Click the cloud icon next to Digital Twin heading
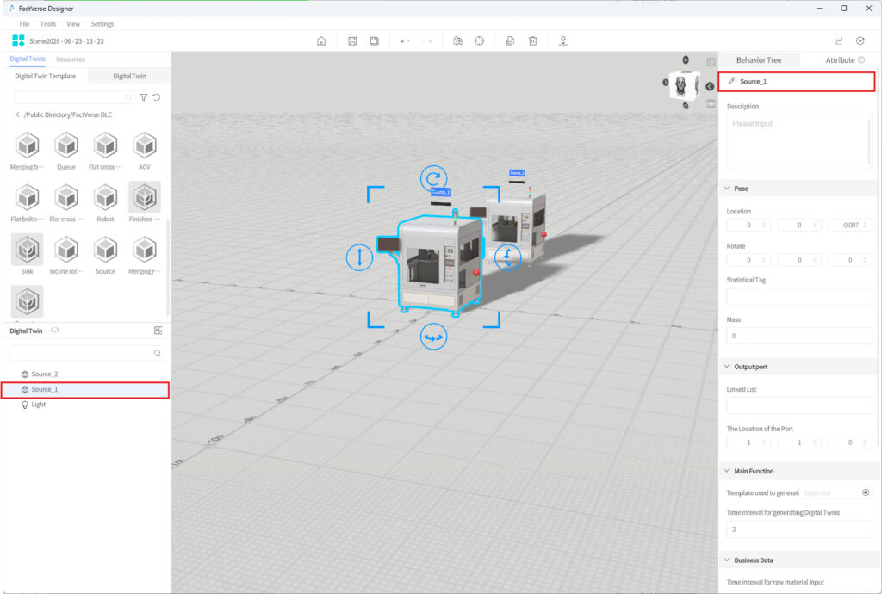Viewport: 882px width, 594px height. (54, 331)
